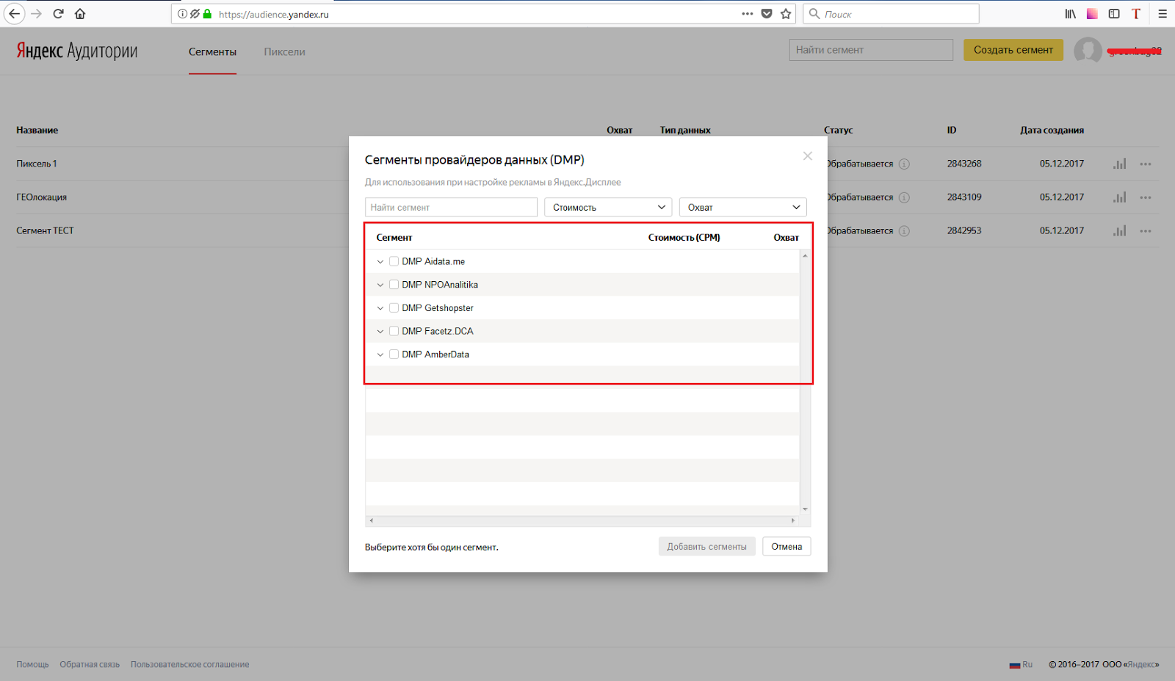This screenshot has width=1175, height=681.
Task: Close the DMP segments dialog
Action: click(808, 156)
